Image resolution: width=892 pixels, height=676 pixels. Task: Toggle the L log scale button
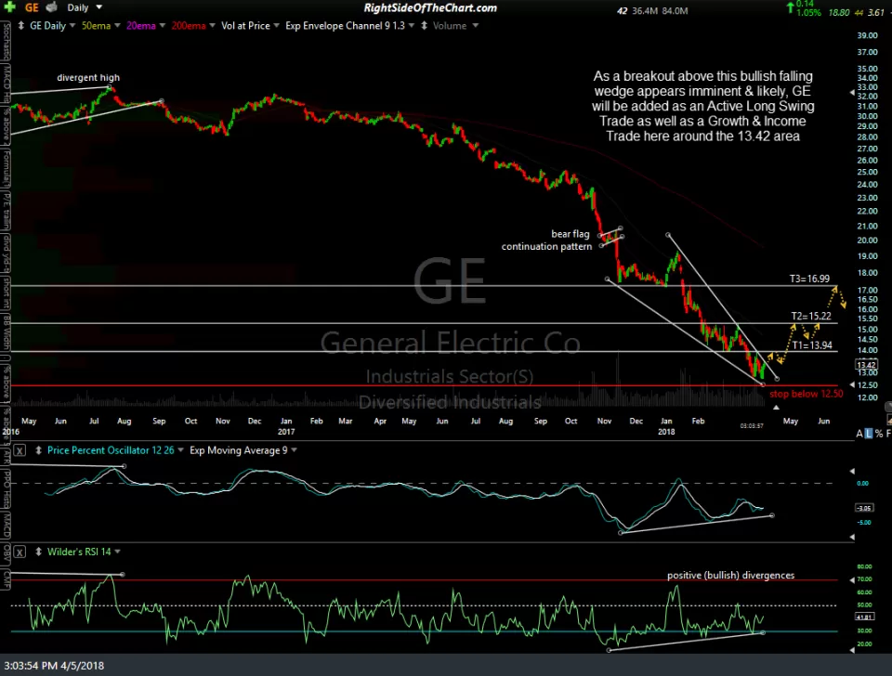(x=868, y=434)
